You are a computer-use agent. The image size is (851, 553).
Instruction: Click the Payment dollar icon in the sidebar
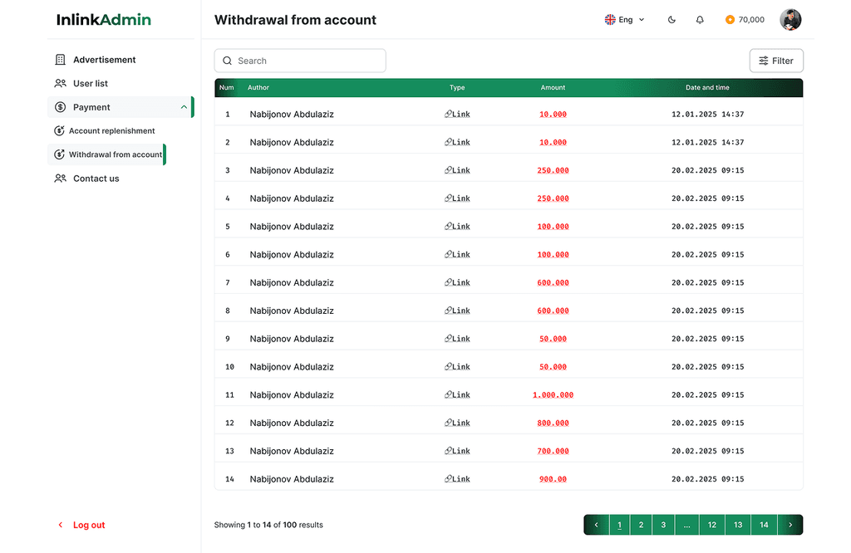click(x=60, y=107)
